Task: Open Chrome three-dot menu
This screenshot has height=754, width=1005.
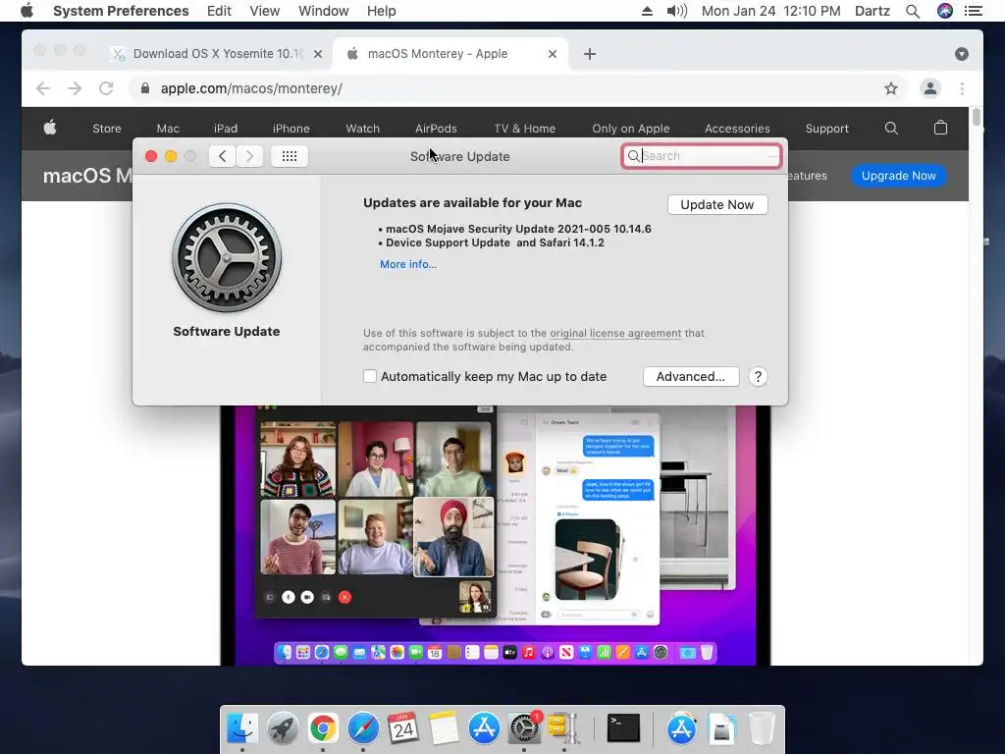Action: (x=962, y=88)
